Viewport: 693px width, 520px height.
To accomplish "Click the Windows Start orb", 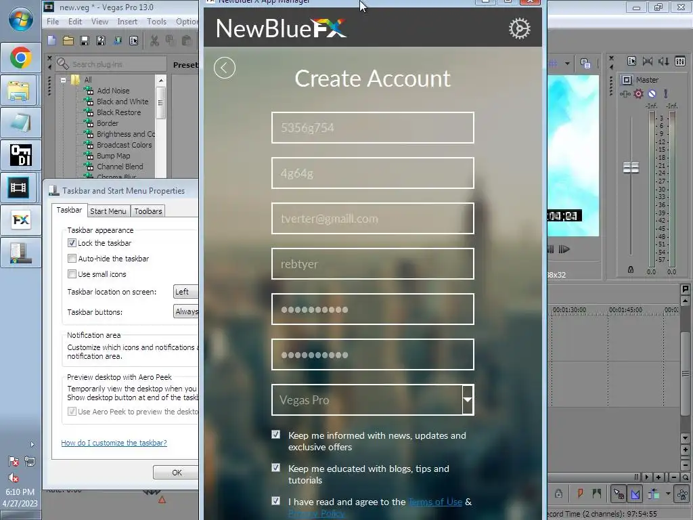I will (x=21, y=20).
